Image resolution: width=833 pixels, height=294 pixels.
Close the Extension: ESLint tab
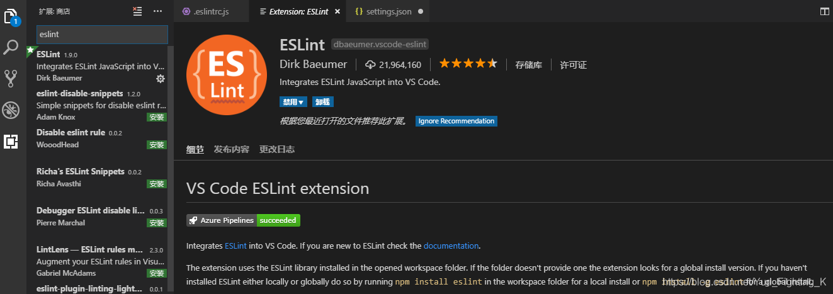pos(337,11)
